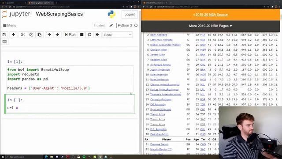The image size is (282, 159).
Task: Click the Jupyter logo
Action: coord(16,14)
